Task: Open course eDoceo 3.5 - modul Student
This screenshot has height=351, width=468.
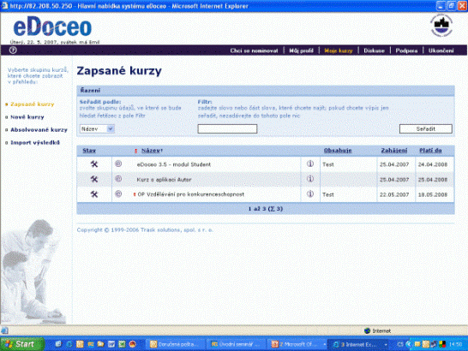Action: tap(174, 164)
